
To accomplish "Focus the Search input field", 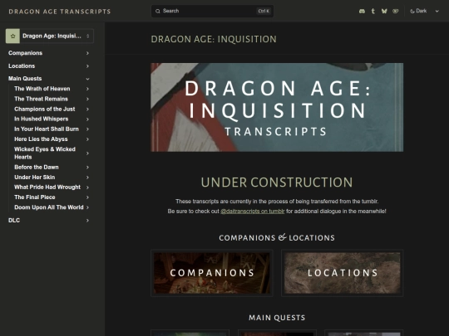I will [x=212, y=11].
